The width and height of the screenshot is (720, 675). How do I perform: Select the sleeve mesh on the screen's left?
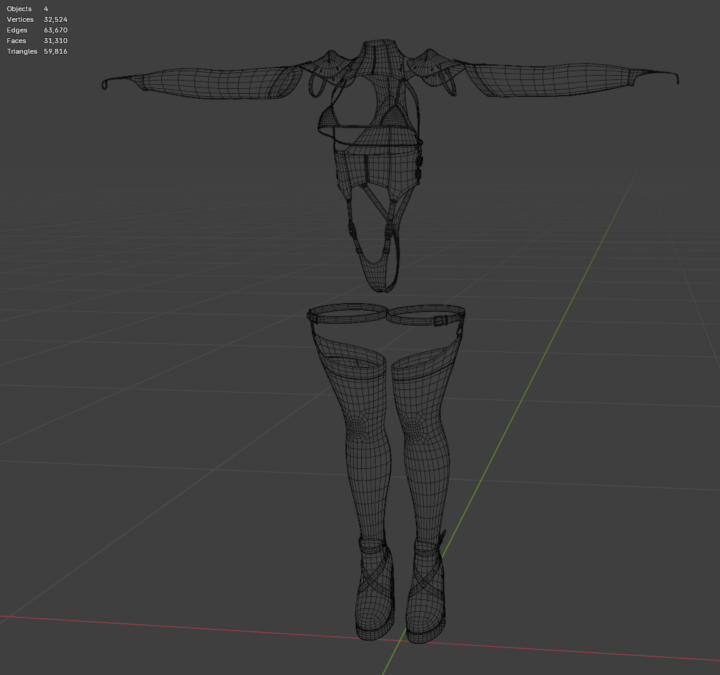point(202,82)
